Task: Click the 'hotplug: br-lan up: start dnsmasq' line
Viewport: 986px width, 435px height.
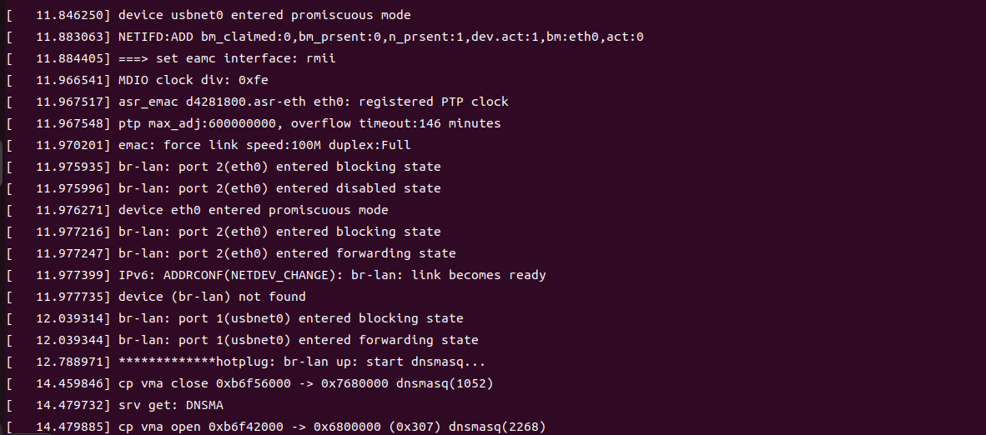Action: click(302, 362)
